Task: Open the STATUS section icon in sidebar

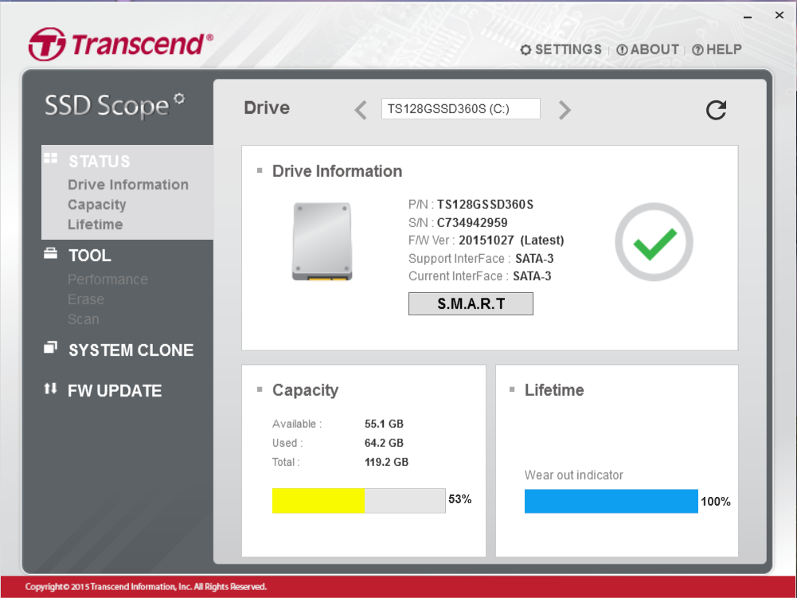Action: pos(50,159)
